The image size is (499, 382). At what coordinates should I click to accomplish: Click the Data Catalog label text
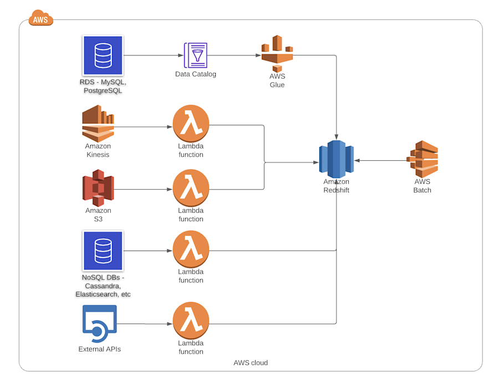[195, 74]
